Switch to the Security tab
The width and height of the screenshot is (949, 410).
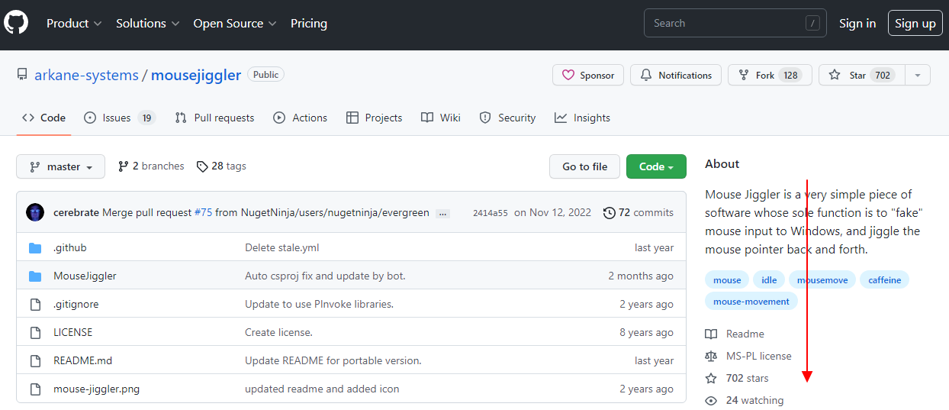507,118
